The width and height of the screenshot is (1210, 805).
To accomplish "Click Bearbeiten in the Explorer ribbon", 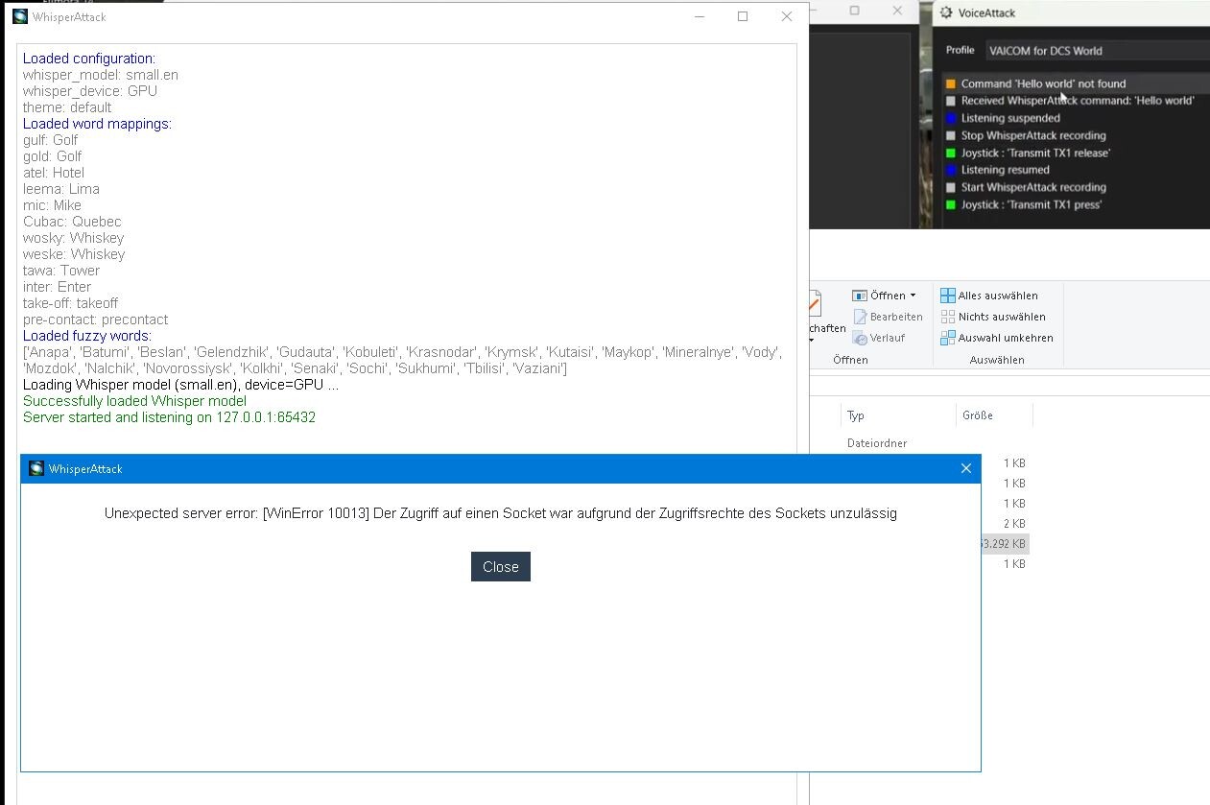I will [x=888, y=317].
